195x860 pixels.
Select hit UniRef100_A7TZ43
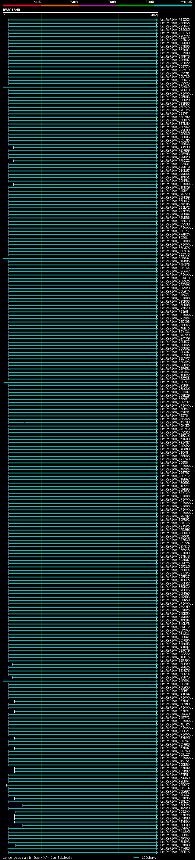coord(175,459)
